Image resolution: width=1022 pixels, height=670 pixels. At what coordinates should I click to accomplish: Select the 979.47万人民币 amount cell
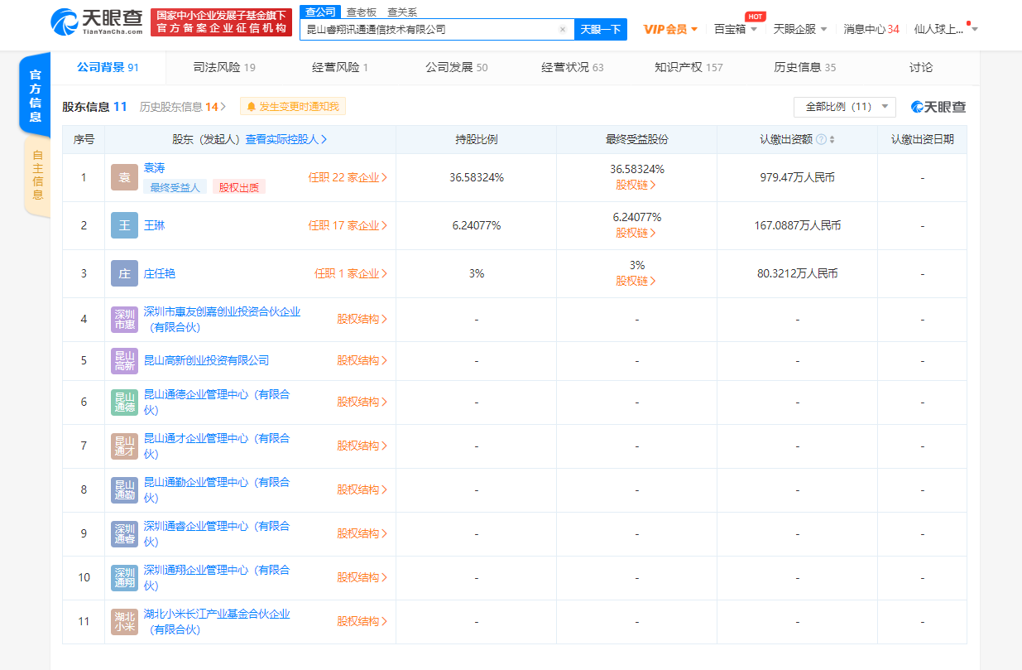click(798, 177)
